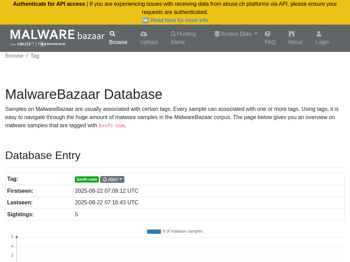Click the chart data point at 5

coord(16,237)
